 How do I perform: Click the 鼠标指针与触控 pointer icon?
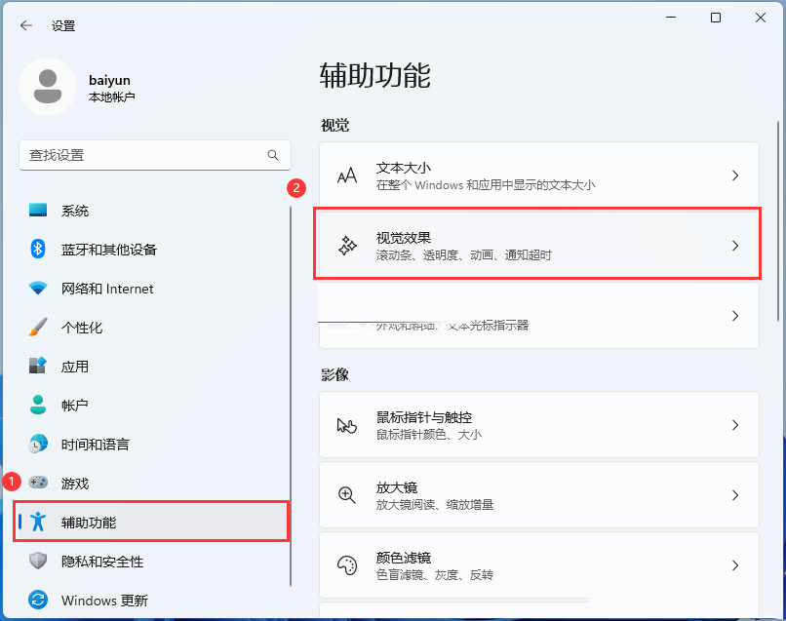pyautogui.click(x=346, y=424)
